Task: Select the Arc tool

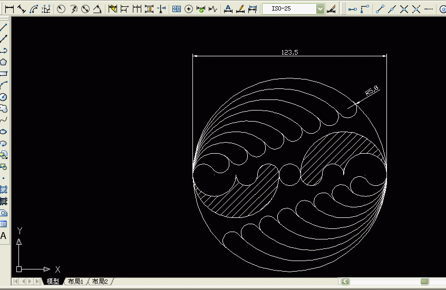Action: [x=4, y=85]
